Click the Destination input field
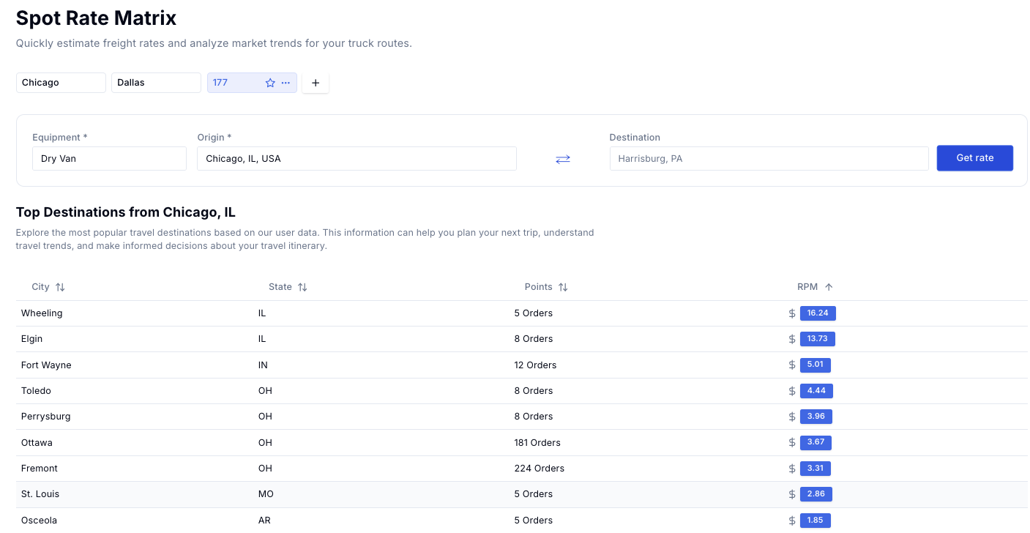 pos(769,159)
